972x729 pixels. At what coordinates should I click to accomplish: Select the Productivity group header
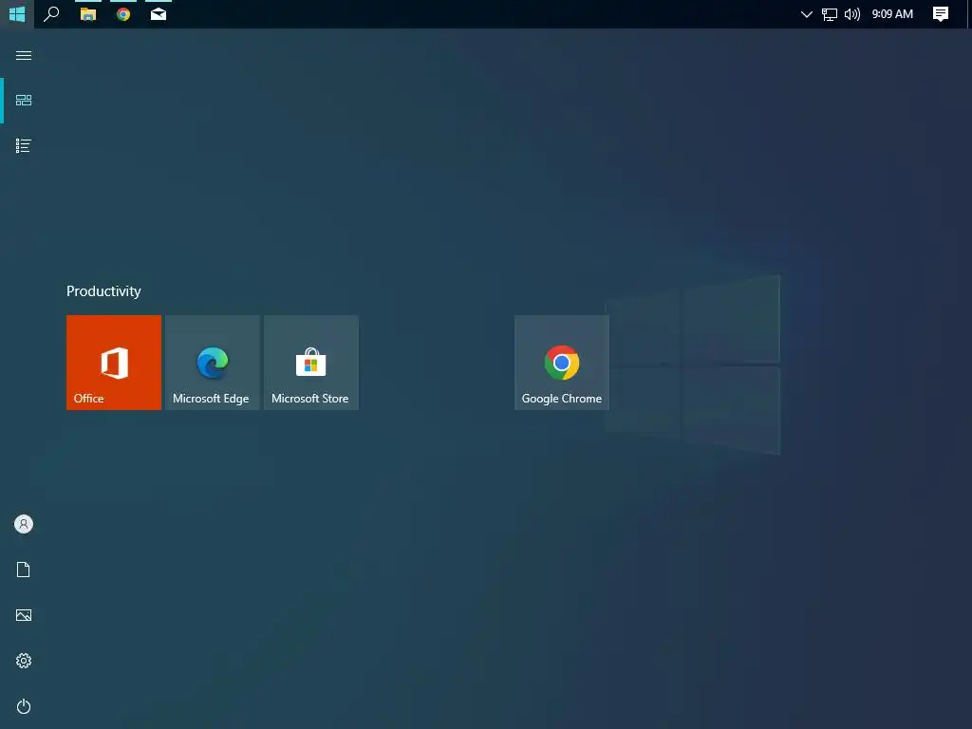pyautogui.click(x=103, y=290)
